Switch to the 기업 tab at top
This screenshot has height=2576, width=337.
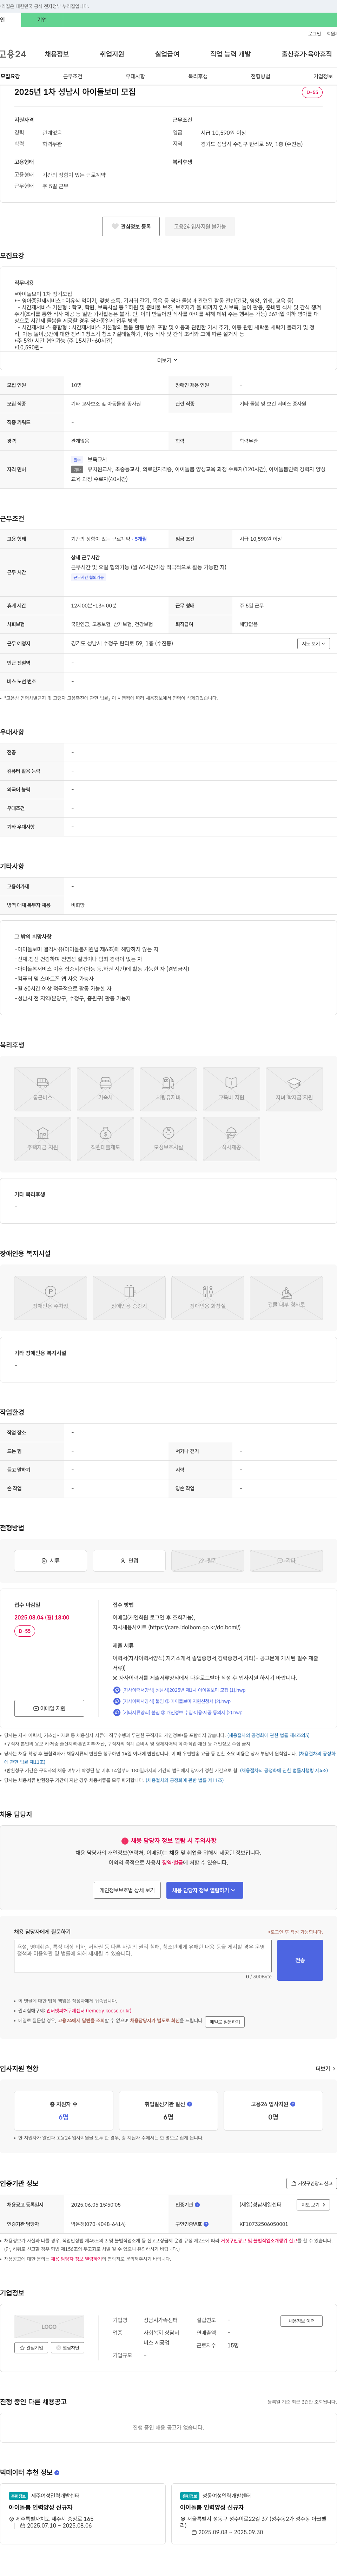coord(42,20)
